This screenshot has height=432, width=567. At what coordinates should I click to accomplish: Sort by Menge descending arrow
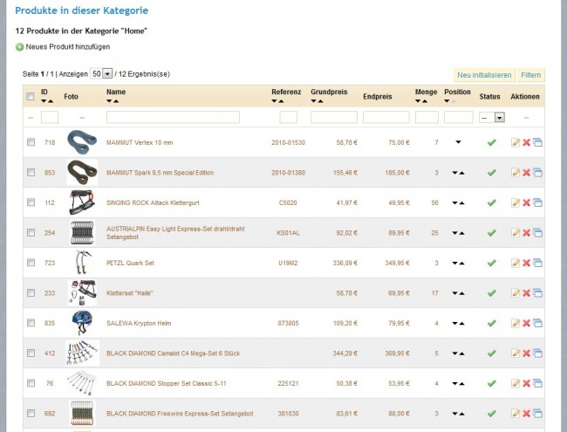pos(418,101)
